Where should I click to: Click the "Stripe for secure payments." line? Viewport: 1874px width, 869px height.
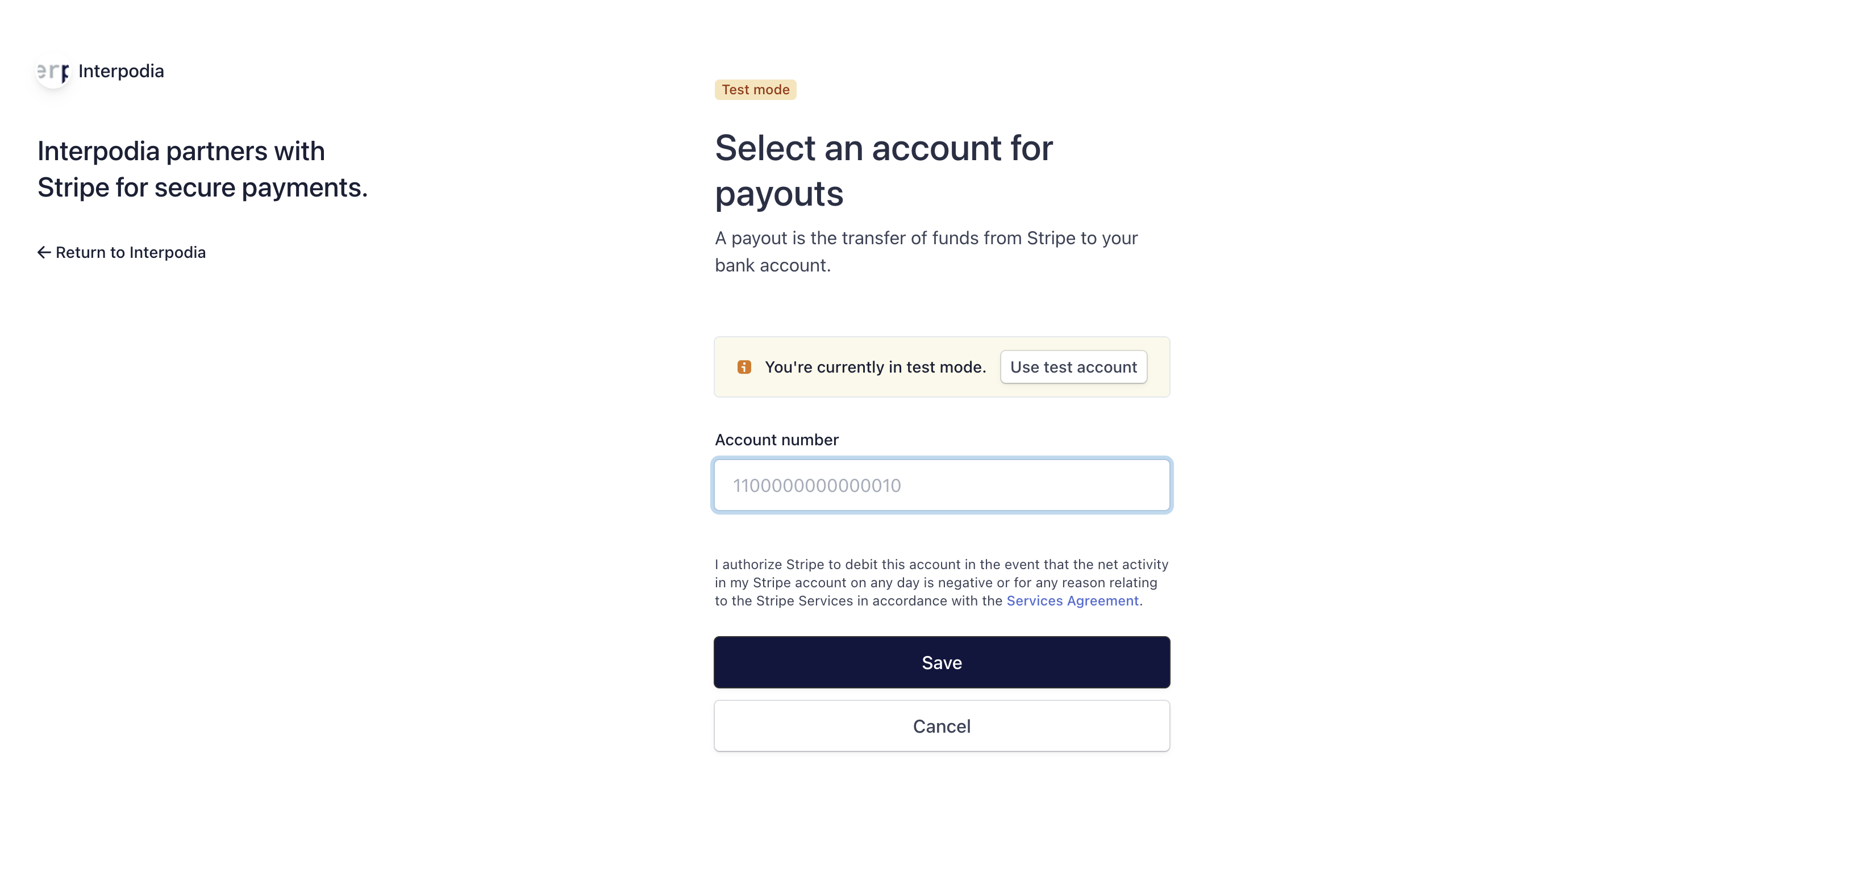(202, 187)
